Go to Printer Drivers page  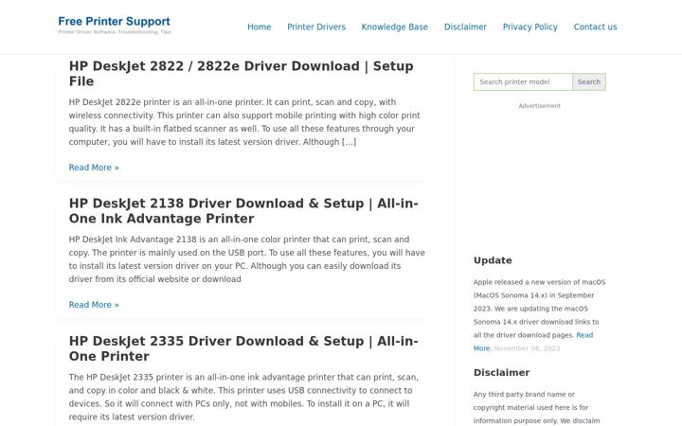click(316, 27)
